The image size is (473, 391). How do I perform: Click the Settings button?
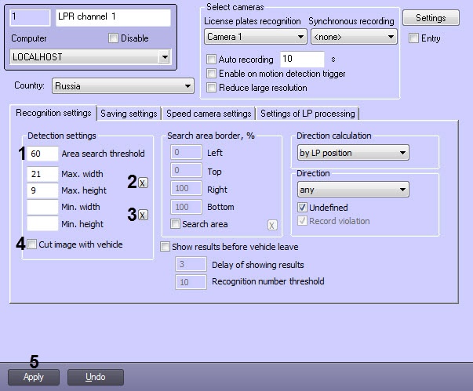click(x=431, y=18)
